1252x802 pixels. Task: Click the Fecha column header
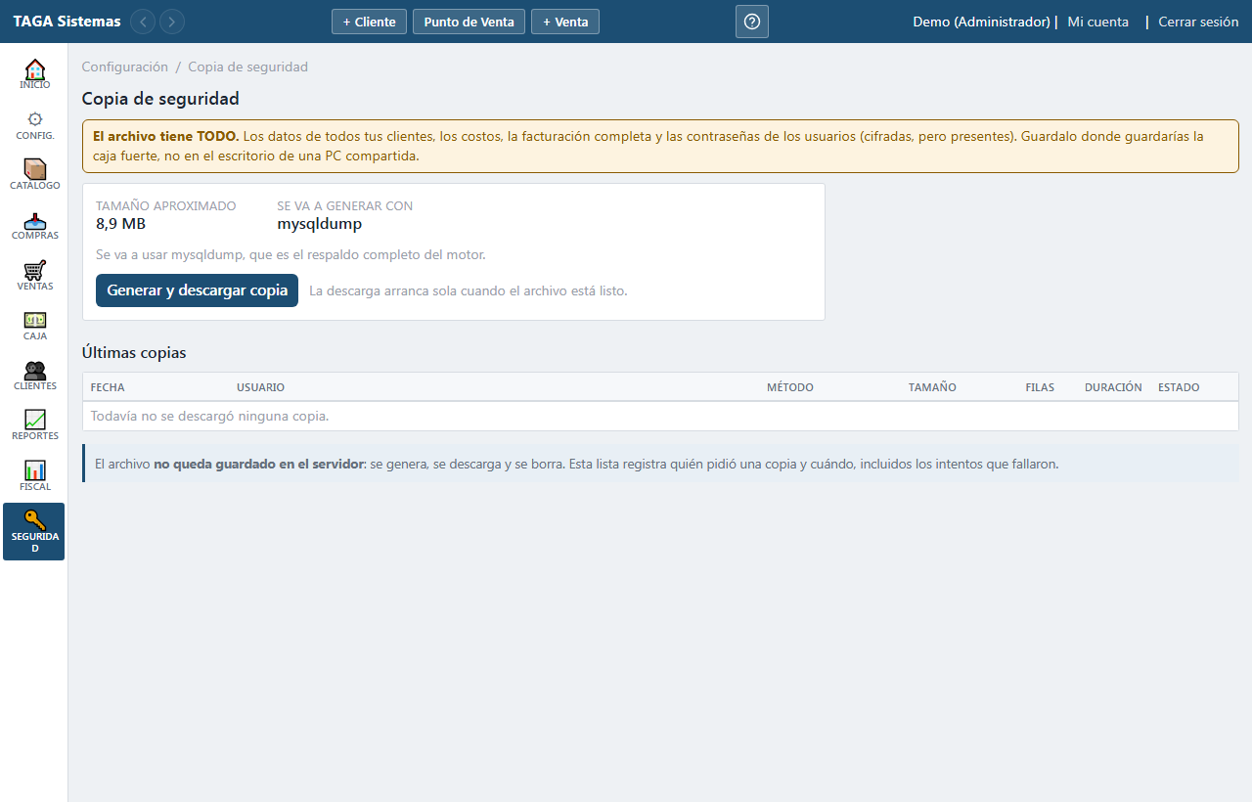(x=108, y=387)
